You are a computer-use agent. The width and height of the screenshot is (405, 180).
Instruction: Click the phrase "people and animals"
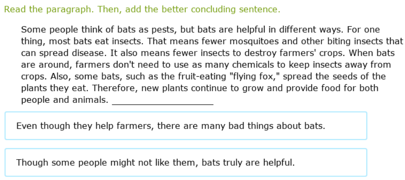tap(64, 100)
